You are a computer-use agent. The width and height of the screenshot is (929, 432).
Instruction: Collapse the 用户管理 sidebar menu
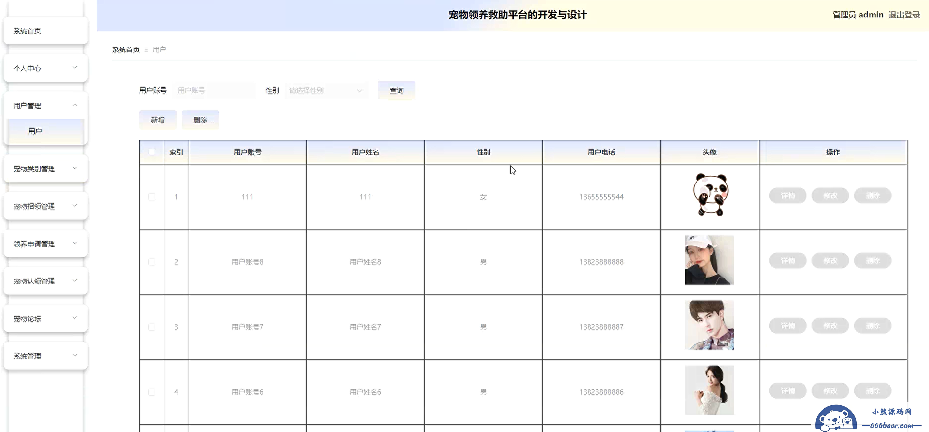coord(46,106)
